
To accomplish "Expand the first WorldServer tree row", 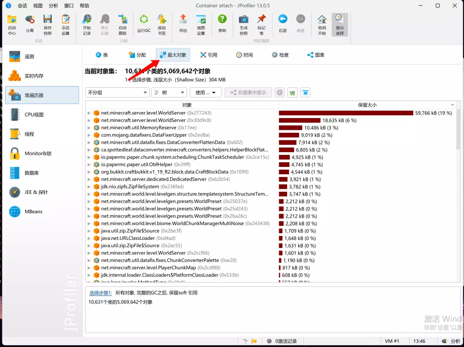I will [x=89, y=113].
